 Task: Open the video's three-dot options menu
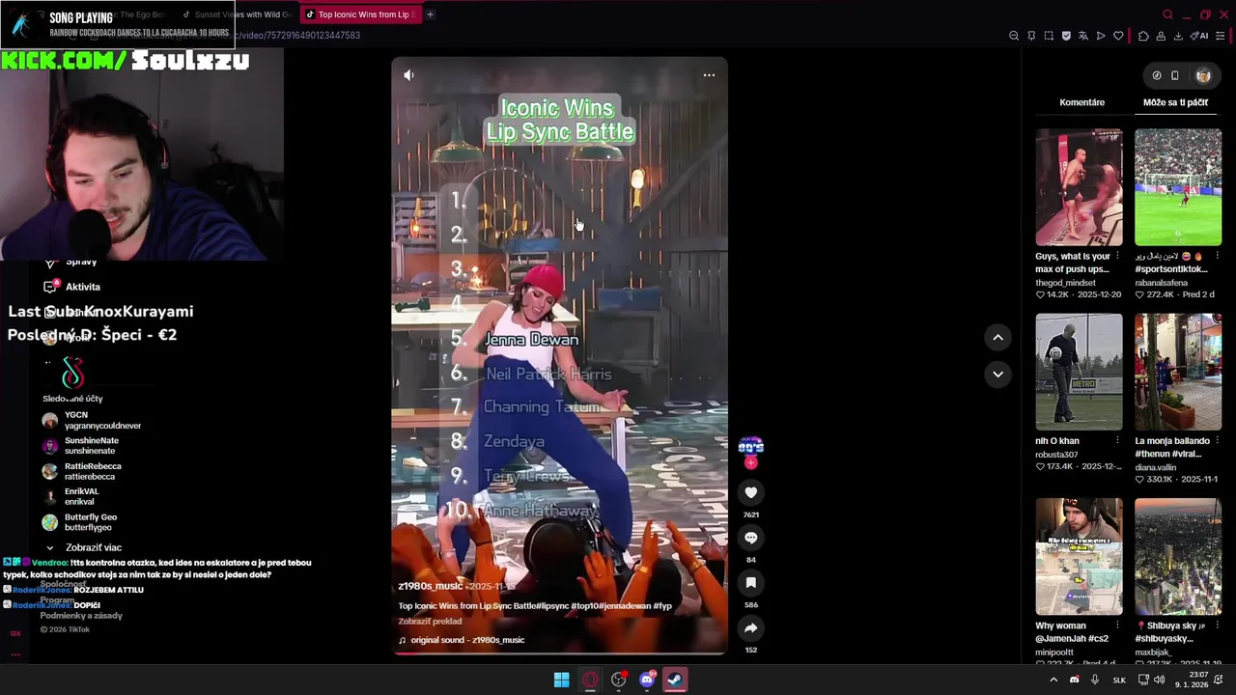(709, 75)
